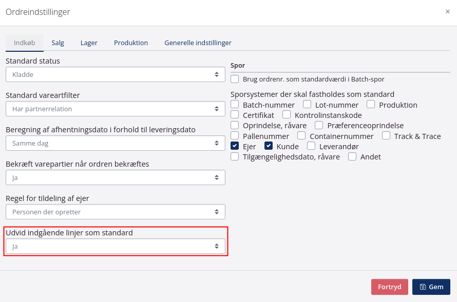Open the Generelle indstillinger tab
This screenshot has height=302, width=457.
point(198,43)
